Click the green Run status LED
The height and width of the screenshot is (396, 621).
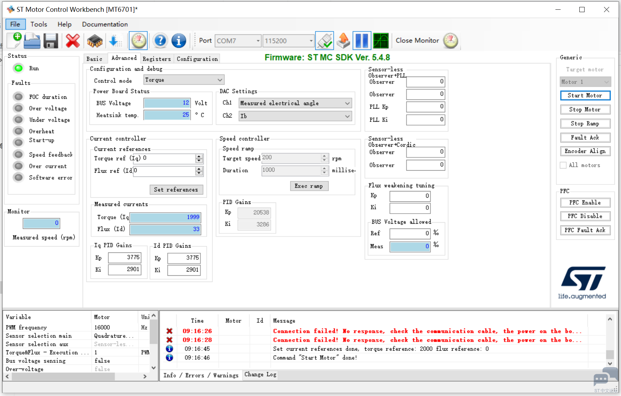tap(19, 68)
